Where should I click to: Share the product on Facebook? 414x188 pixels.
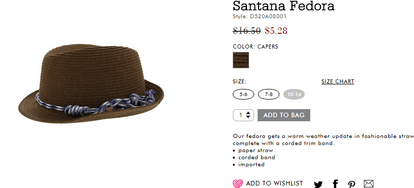[x=336, y=184]
